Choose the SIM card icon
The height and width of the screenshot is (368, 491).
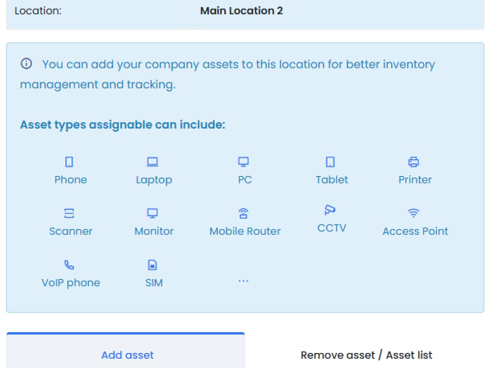(x=153, y=265)
